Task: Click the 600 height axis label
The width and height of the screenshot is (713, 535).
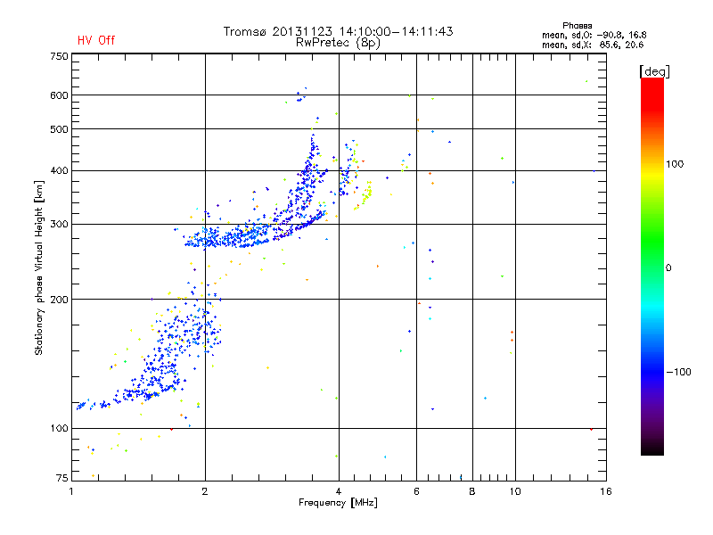Action: [59, 95]
